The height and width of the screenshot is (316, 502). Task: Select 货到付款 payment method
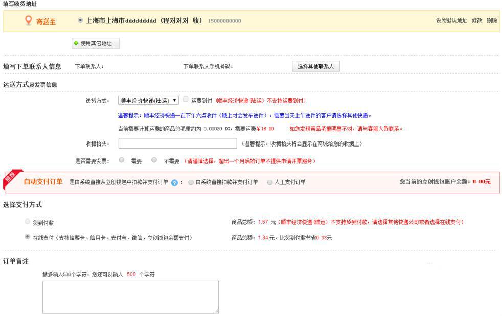click(28, 222)
